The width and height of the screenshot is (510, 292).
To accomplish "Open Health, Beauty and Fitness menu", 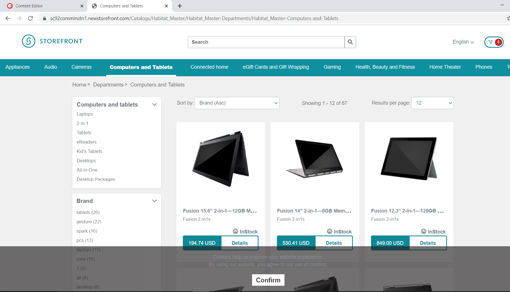I will 385,67.
